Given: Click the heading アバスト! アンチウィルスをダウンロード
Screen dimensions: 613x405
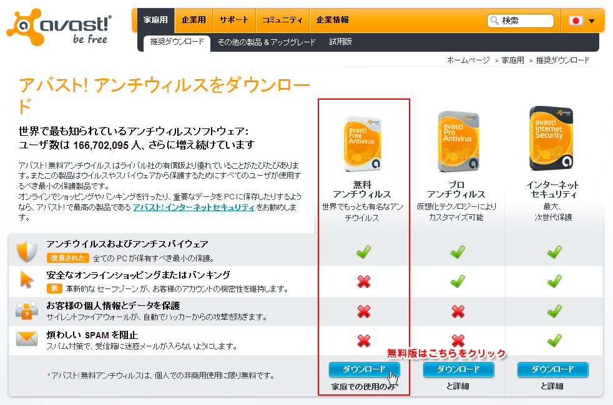Looking at the screenshot, I should point(164,95).
